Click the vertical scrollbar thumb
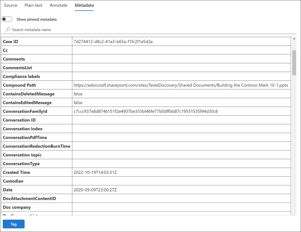The image size is (301, 232). click(x=294, y=63)
